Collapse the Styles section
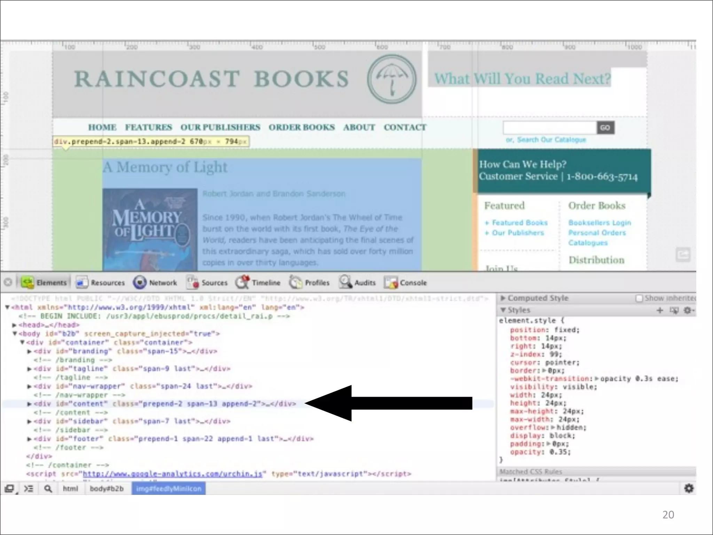Image resolution: width=713 pixels, height=535 pixels. (x=503, y=310)
